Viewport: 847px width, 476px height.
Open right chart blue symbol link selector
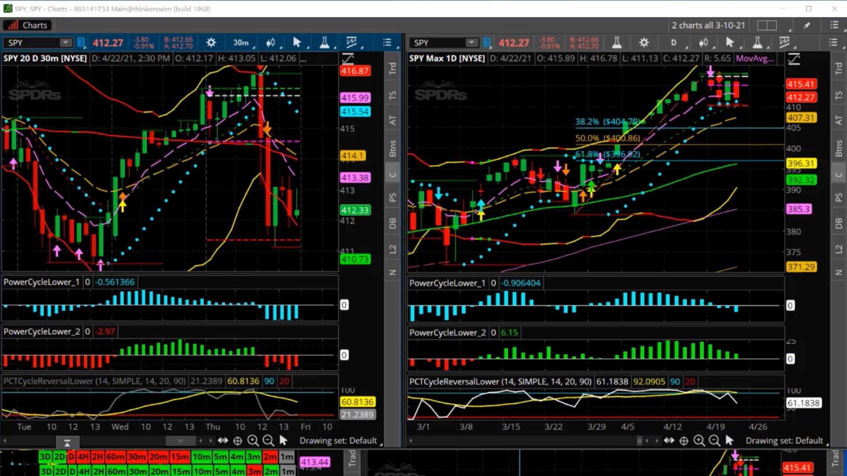tap(487, 43)
